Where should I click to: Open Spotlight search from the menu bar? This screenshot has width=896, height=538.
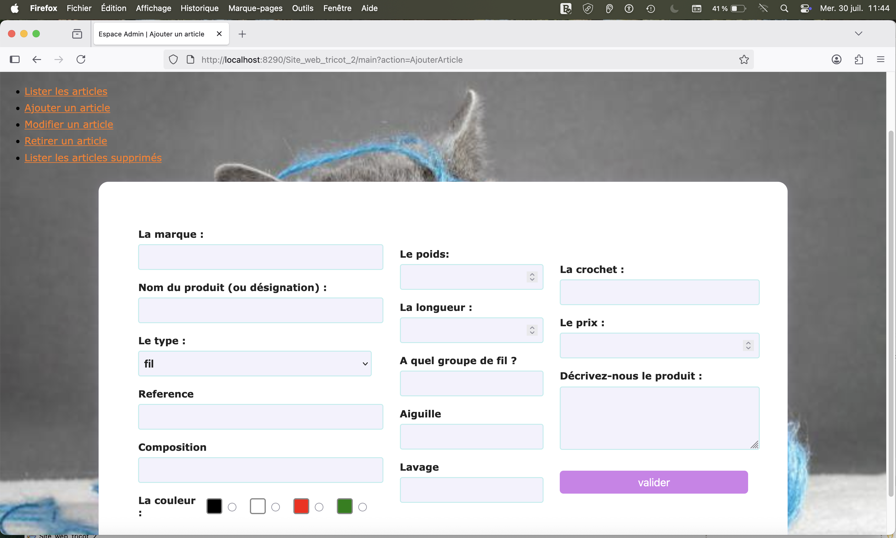click(784, 8)
